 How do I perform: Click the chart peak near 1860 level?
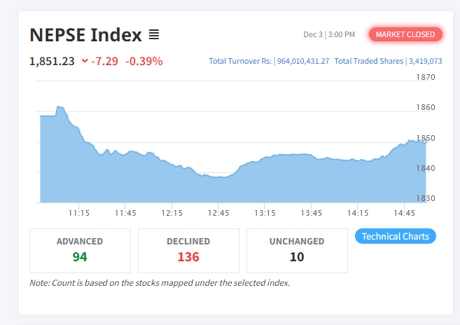[60, 108]
